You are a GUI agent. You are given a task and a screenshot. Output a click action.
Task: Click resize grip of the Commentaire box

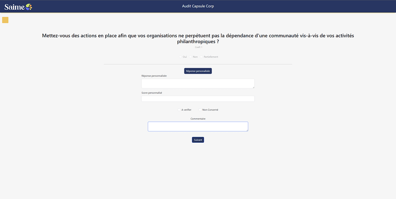pyautogui.click(x=246, y=130)
